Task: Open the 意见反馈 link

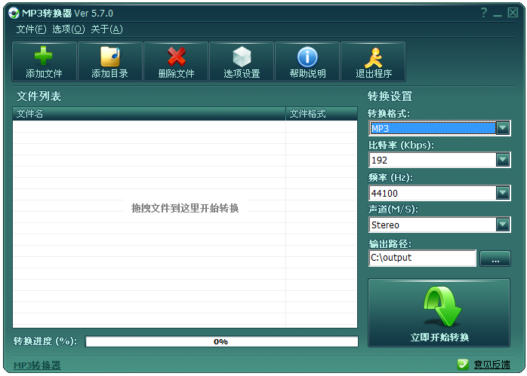Action: pos(492,365)
